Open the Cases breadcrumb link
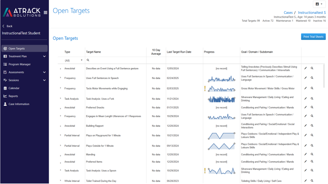This screenshot has width=328, height=184. [x=288, y=12]
